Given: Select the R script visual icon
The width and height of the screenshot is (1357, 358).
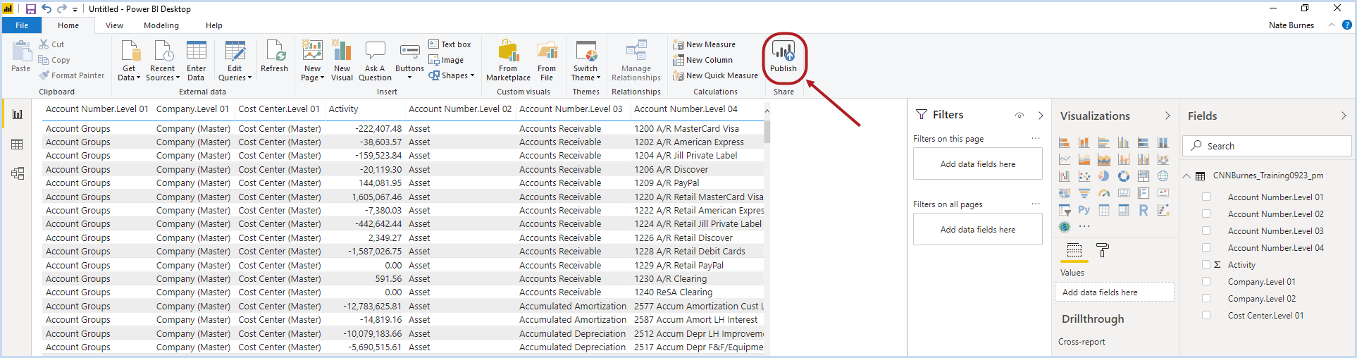Looking at the screenshot, I should click(x=1143, y=210).
